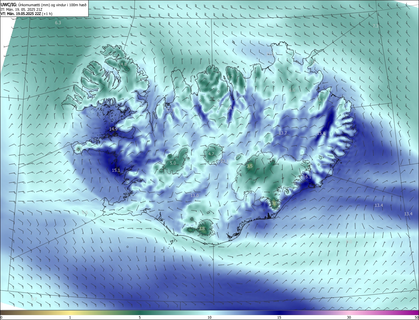
Task: Click the 4.8 value over the Westfjords
Action: pos(123,64)
